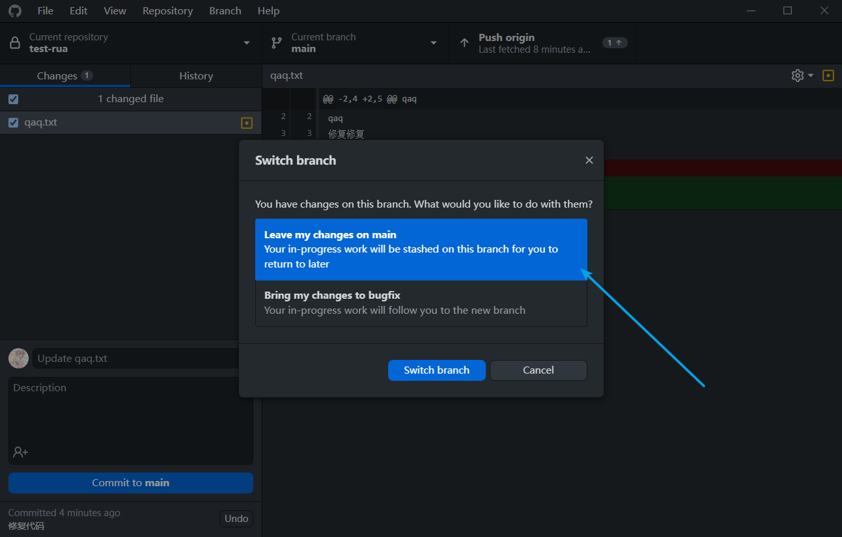Screen dimensions: 842x537
Task: Click the add co-authors icon
Action: [20, 452]
